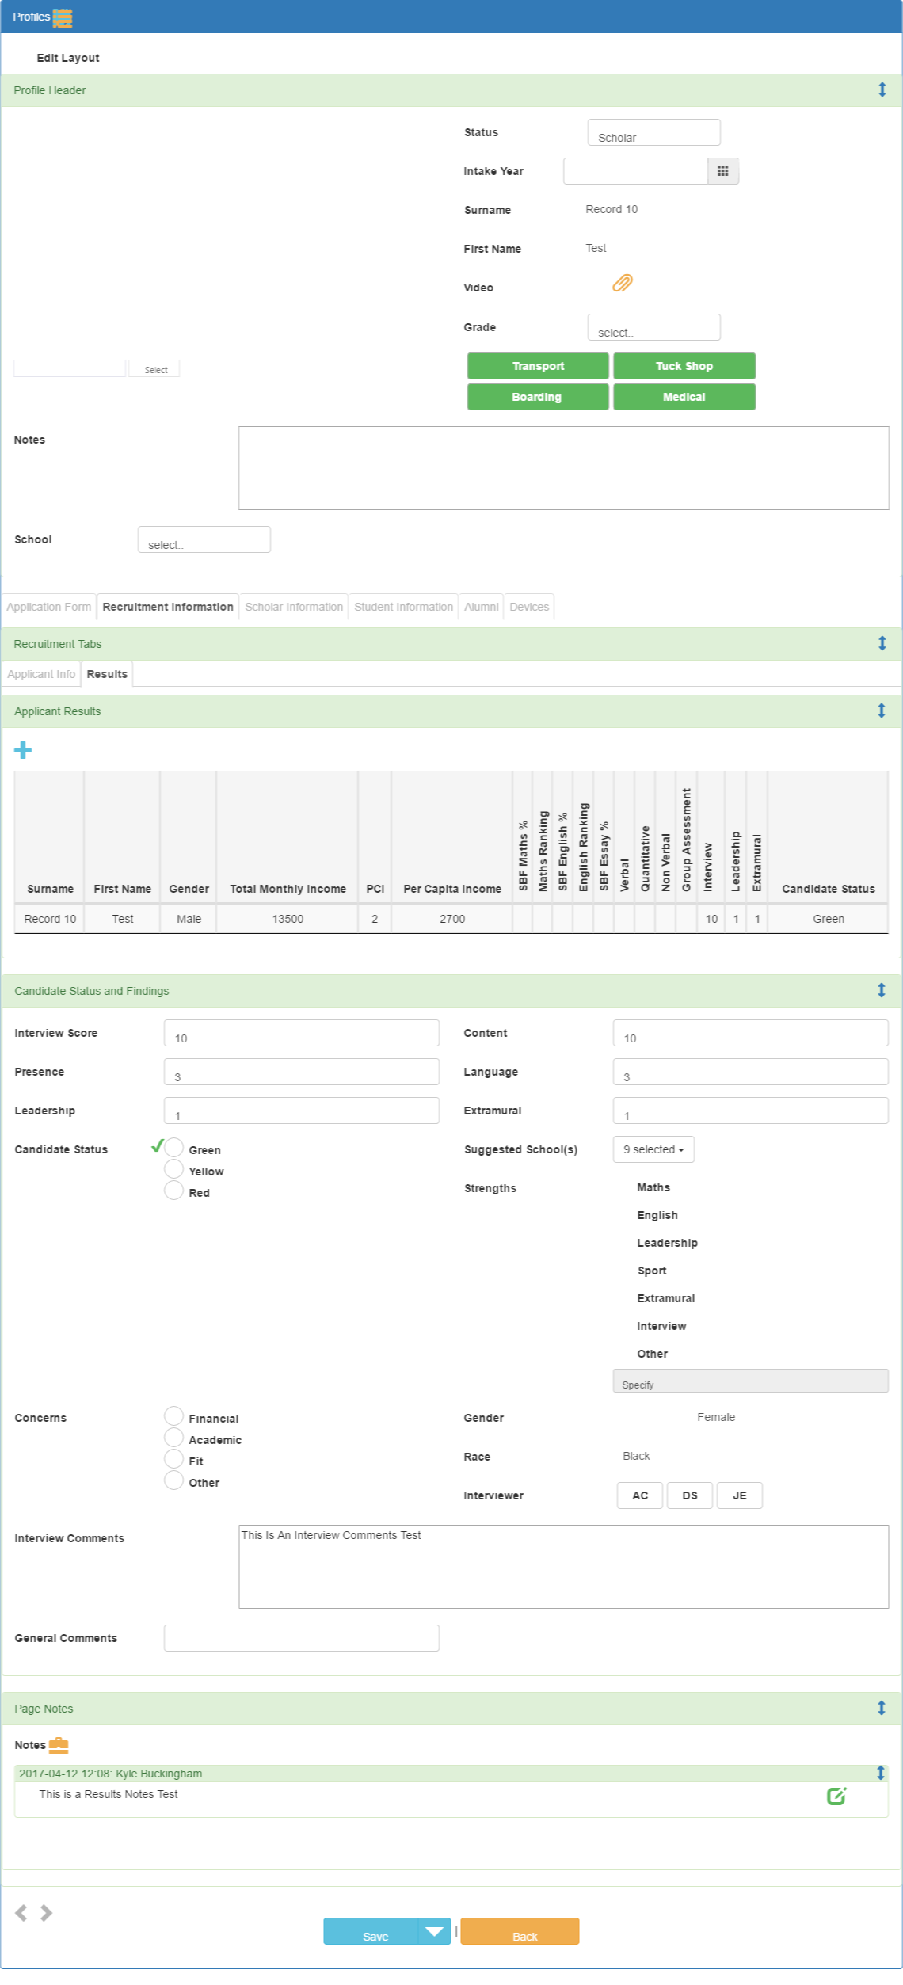Open the Results sub-tab
The width and height of the screenshot is (903, 1985).
[x=107, y=675]
